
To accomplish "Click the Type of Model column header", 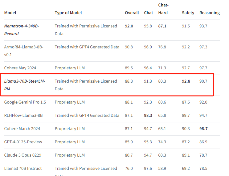I will point(68,13).
